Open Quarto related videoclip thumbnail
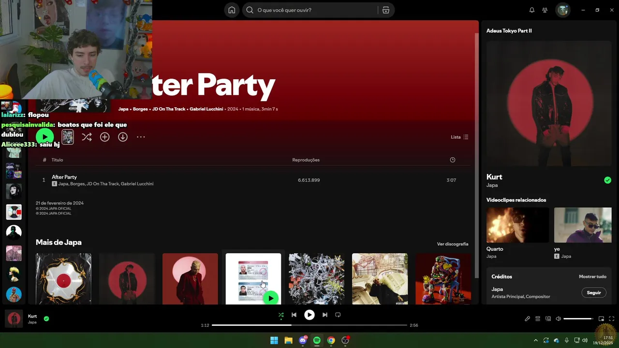Screen dimensions: 619x348 click(517, 225)
